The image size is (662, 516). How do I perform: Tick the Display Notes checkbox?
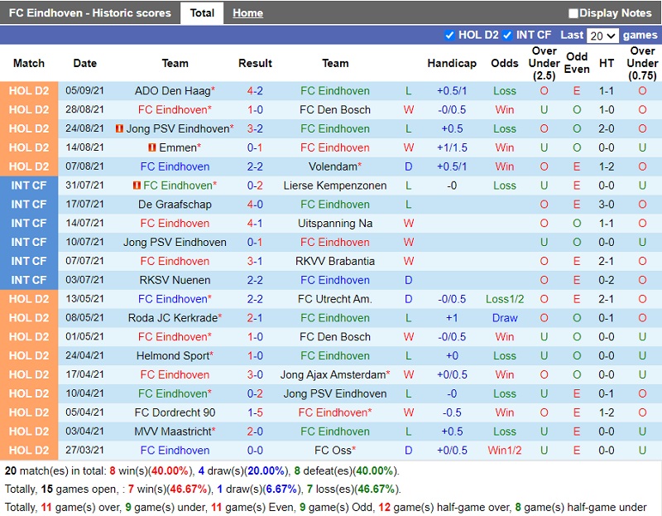(x=573, y=13)
